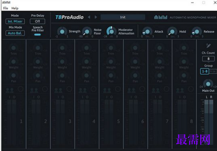Toggle channel 5 circle button
This screenshot has width=217, height=151.
(x=118, y=89)
